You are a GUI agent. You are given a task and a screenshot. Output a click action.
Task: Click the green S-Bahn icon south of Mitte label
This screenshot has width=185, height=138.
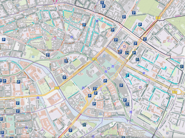coord(59,58)
